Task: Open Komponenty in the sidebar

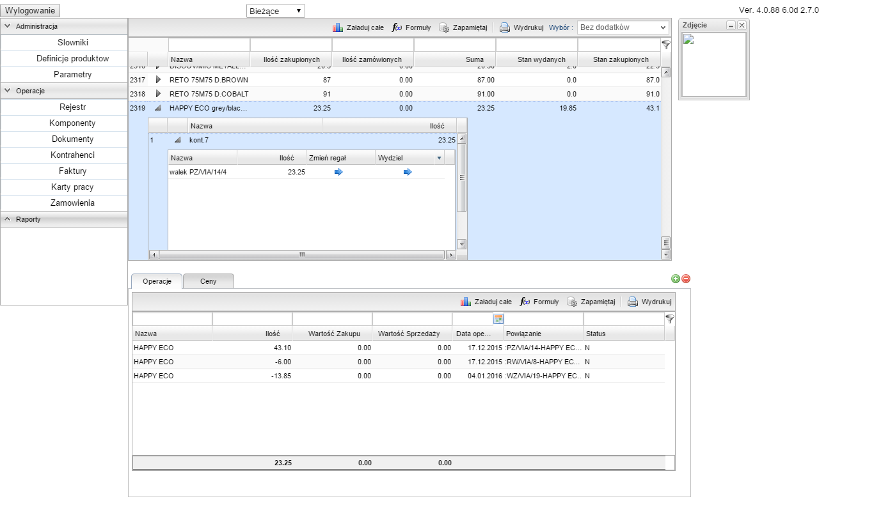Action: point(72,123)
